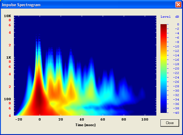Click the '-30' value on the level scale
This screenshot has width=183, height=135.
tap(176, 90)
